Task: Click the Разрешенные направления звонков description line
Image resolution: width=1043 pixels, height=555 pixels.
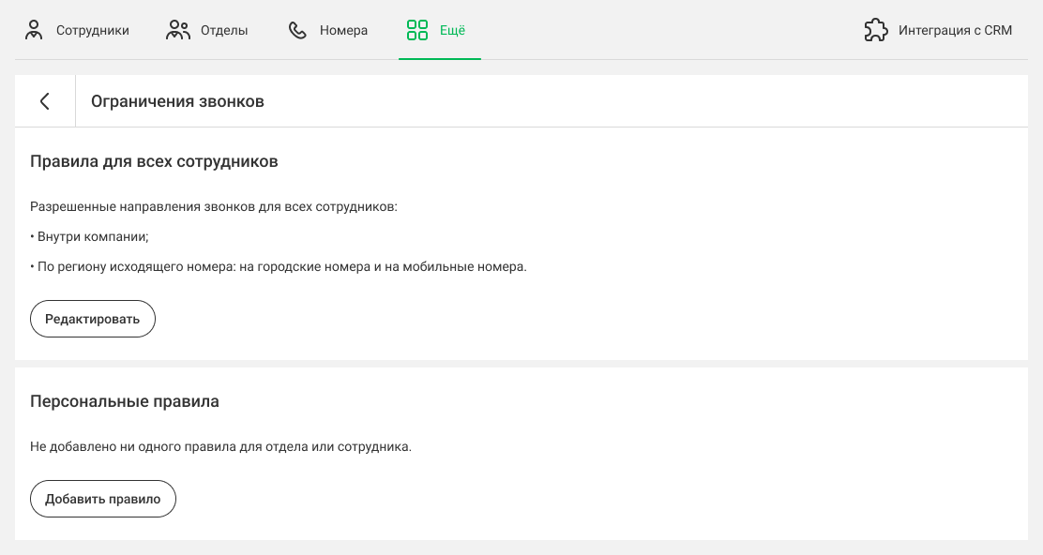Action: pyautogui.click(x=214, y=206)
